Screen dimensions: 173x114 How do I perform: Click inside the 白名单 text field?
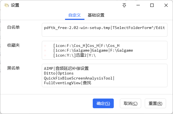click(x=104, y=30)
